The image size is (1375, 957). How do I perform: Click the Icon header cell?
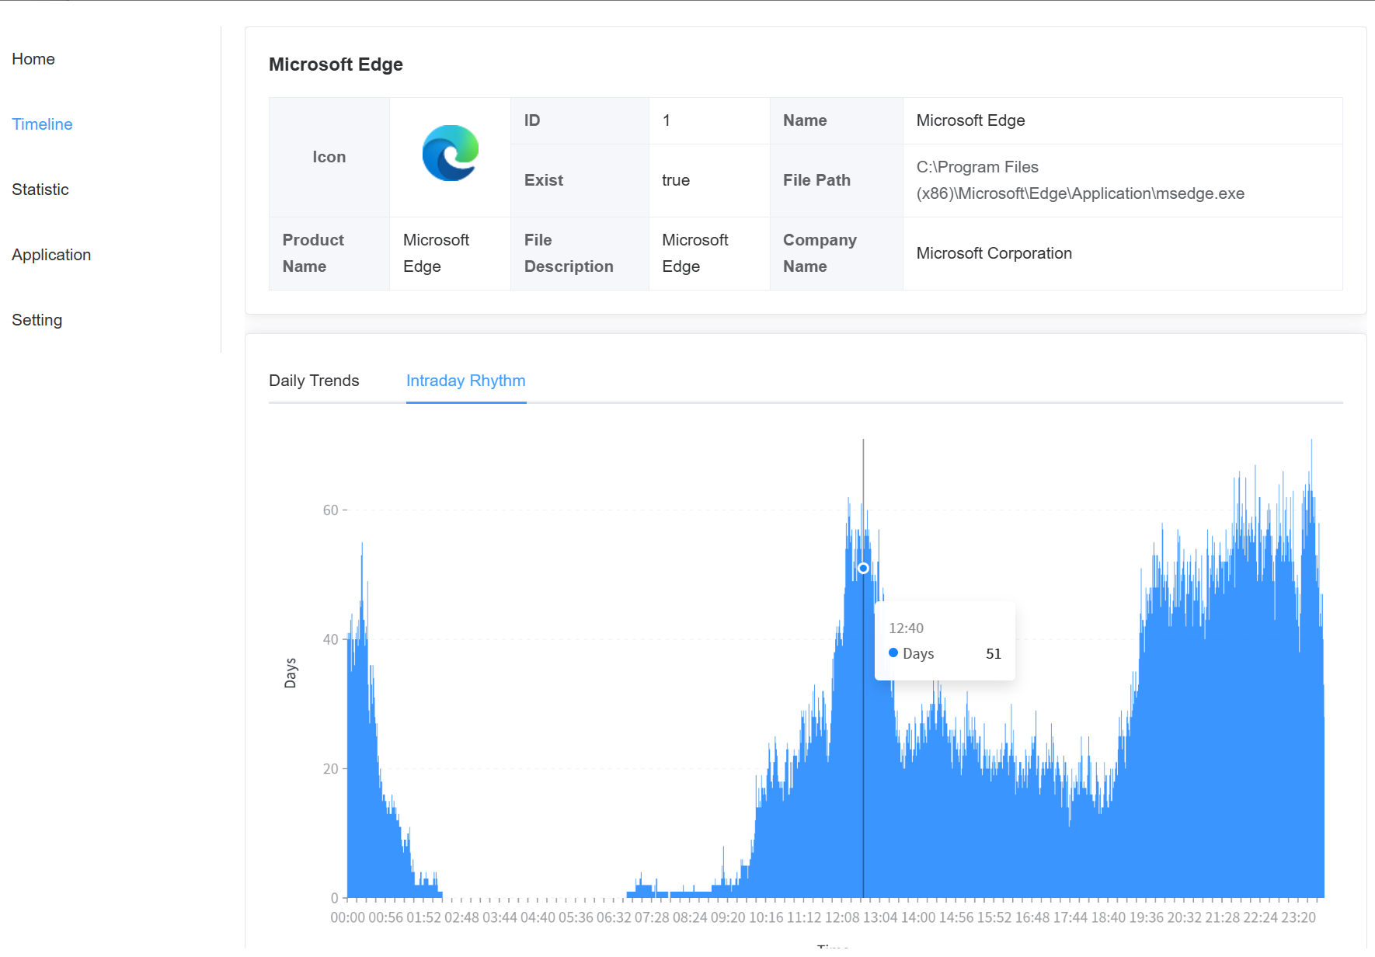(329, 157)
